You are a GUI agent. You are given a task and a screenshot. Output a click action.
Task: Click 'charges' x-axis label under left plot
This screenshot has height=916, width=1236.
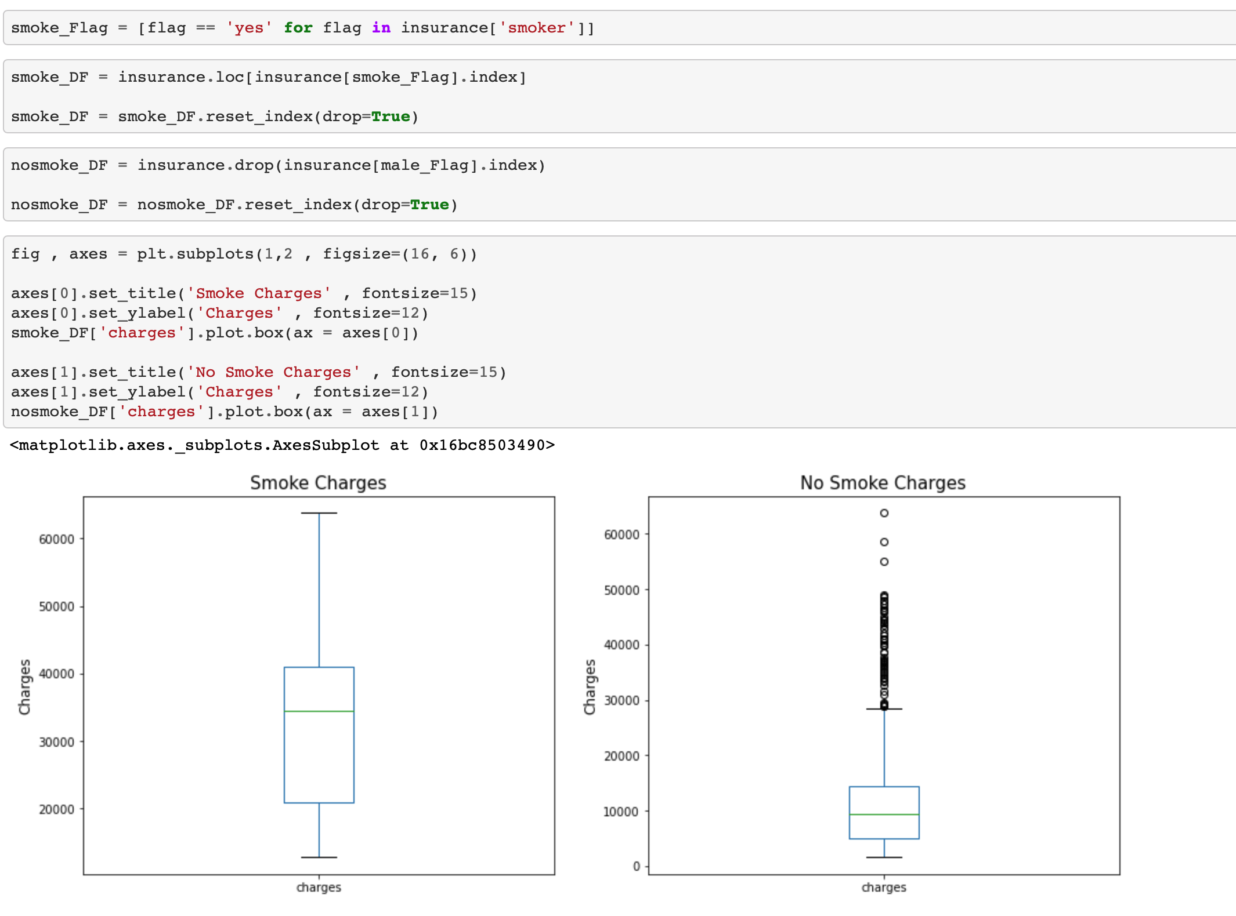click(319, 888)
